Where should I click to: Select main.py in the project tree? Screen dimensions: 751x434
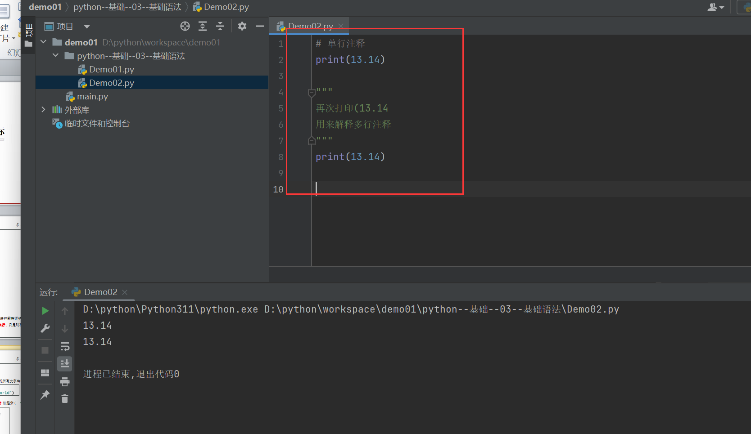pyautogui.click(x=92, y=96)
